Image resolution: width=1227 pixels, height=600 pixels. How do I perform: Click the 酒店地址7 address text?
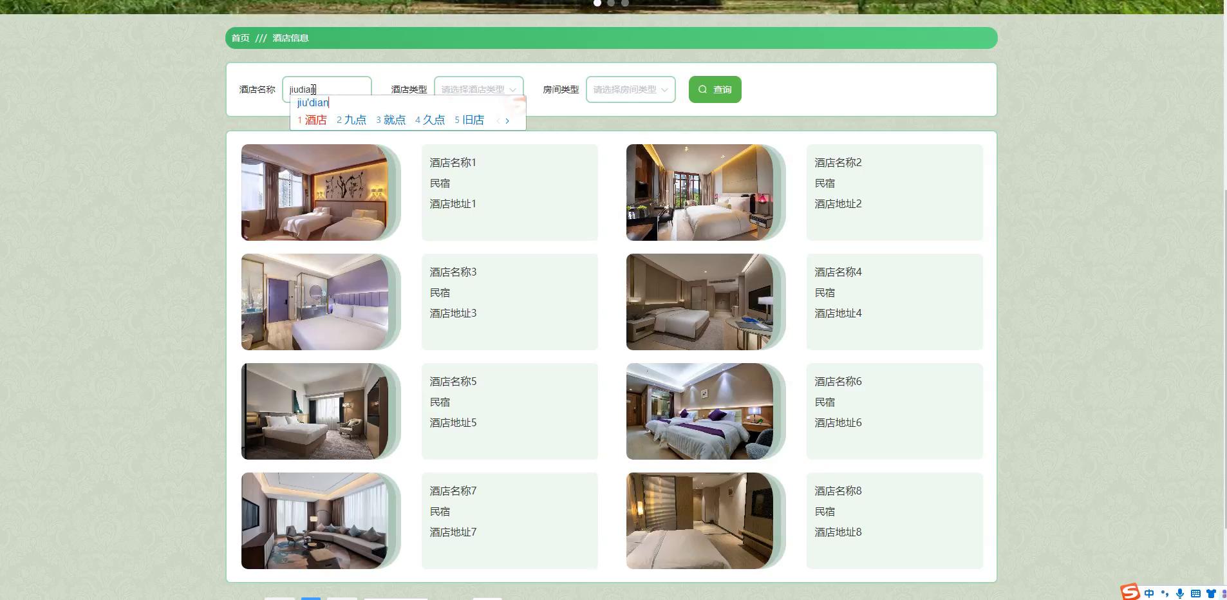pos(453,532)
